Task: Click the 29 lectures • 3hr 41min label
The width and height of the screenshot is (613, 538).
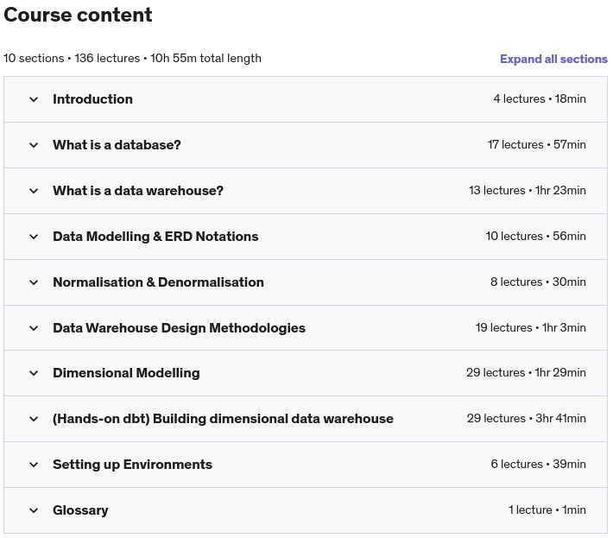Action: [526, 418]
